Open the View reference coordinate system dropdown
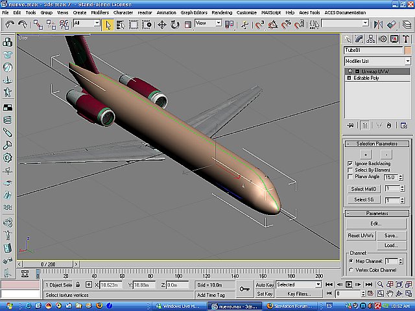This screenshot has width=415, height=311. click(219, 23)
